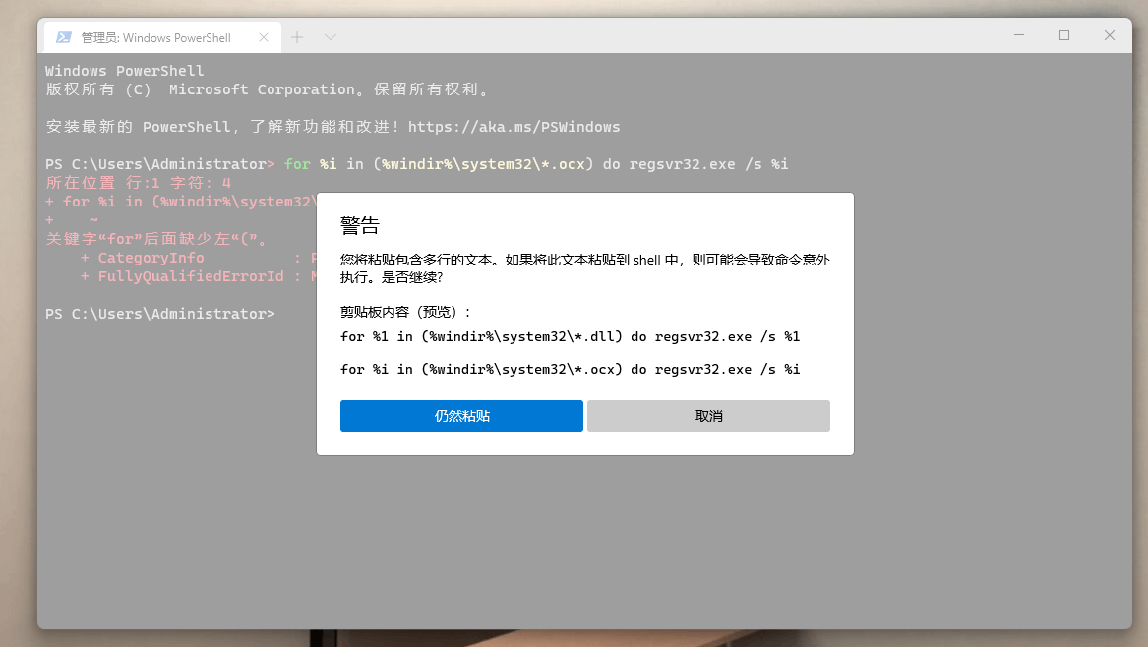Maximize the Windows Terminal window
This screenshot has width=1148, height=647.
1063,35
